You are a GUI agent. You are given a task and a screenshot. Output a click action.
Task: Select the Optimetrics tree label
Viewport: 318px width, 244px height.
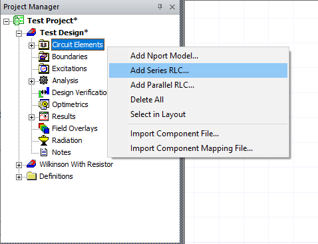tap(70, 104)
